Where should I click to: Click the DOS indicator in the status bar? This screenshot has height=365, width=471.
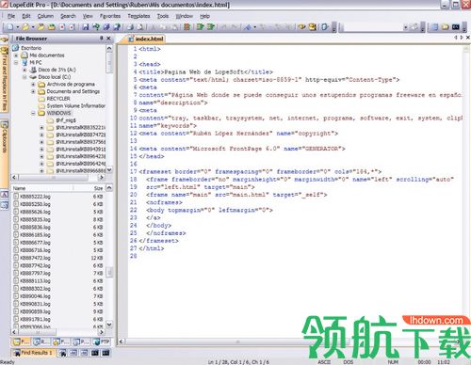(348, 362)
